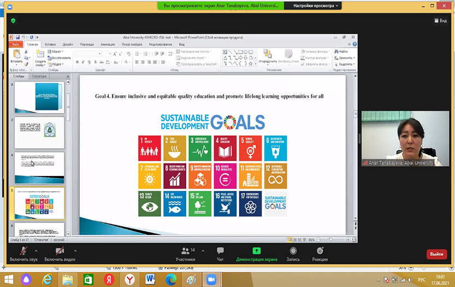Image resolution: width=455 pixels, height=287 pixels.
Task: Select slide 2 thumbnail
Action: (x=39, y=97)
